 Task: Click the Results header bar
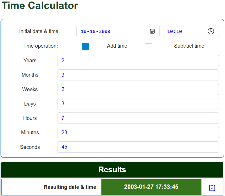click(x=112, y=170)
